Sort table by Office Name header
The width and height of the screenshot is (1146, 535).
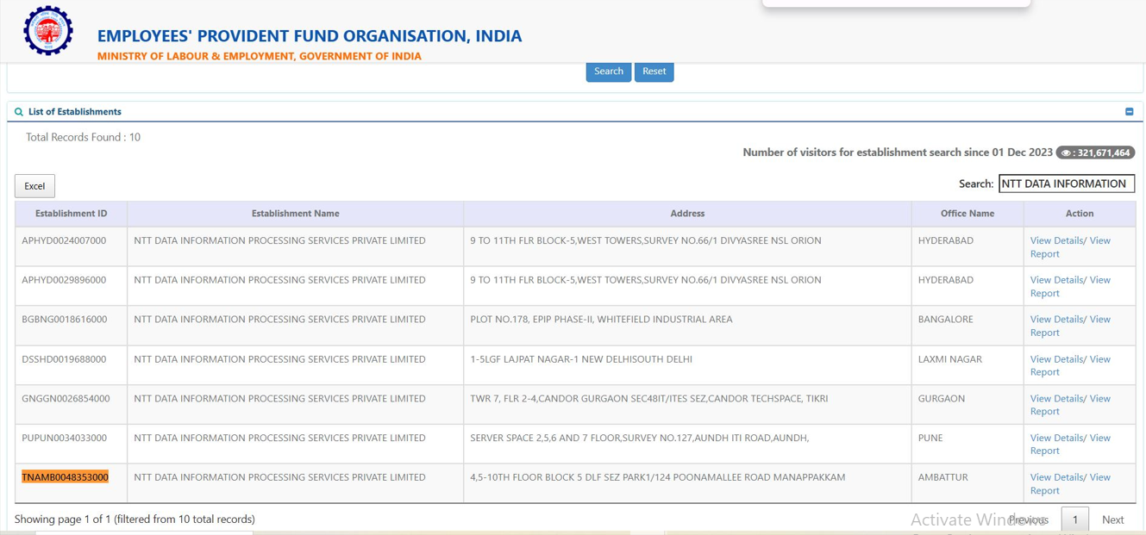(x=967, y=214)
